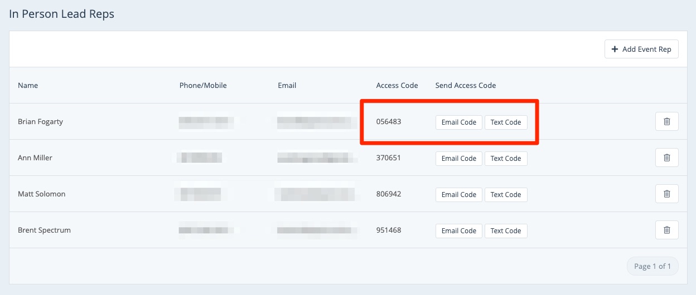Text Code button for Matt Solomon
The image size is (696, 295).
pyautogui.click(x=505, y=194)
